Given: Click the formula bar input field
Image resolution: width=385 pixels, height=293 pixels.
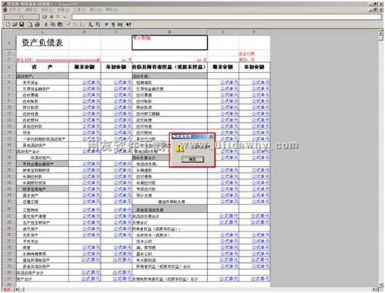Looking at the screenshot, I should pos(226,17).
